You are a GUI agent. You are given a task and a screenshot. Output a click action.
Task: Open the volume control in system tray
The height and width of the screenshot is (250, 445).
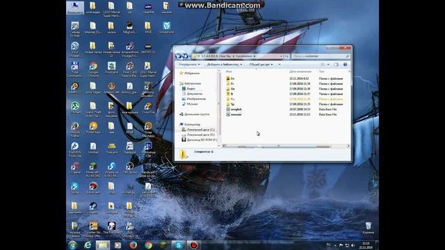pos(353,245)
